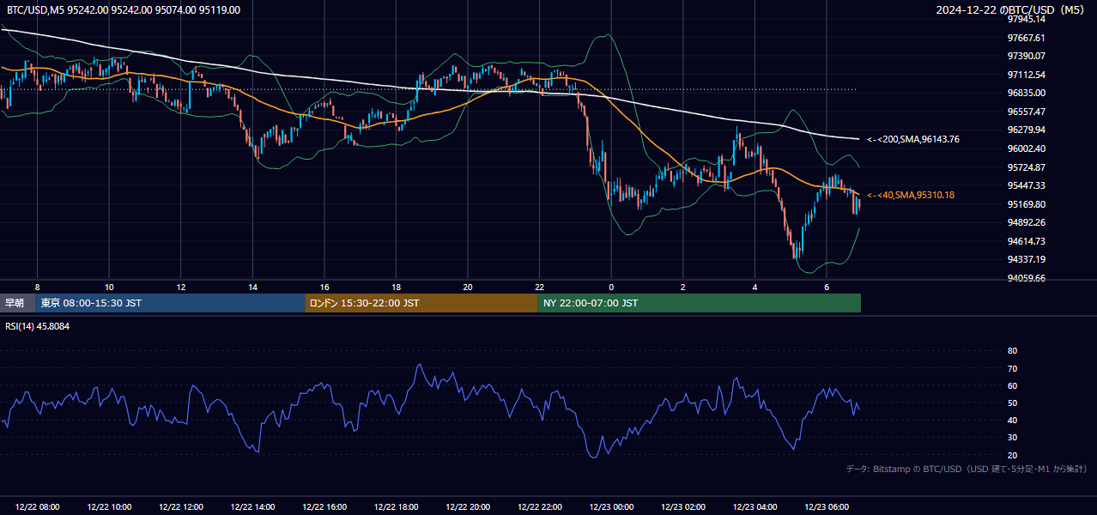The image size is (1097, 515).
Task: Select the 東京 08:00-15:30 JST session bar
Action: tap(170, 303)
